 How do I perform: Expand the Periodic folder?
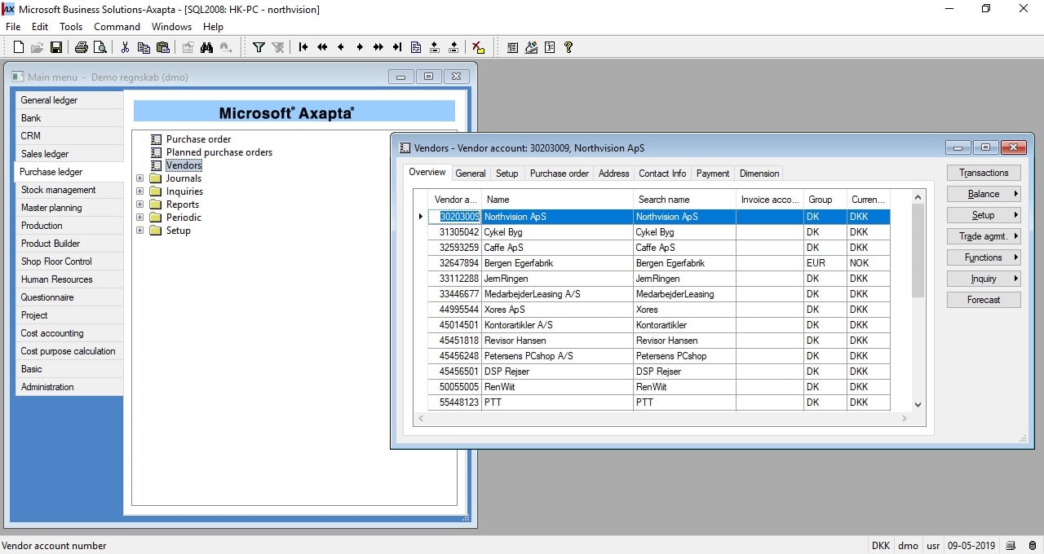(139, 218)
